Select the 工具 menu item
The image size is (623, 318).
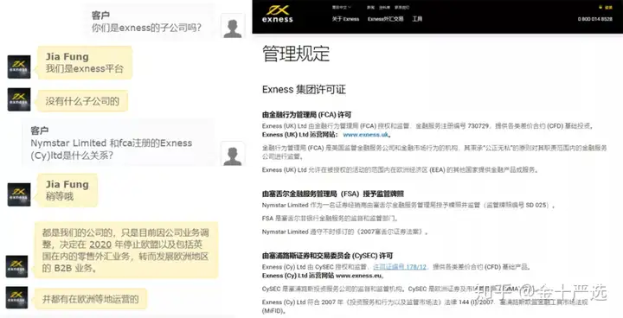pyautogui.click(x=417, y=19)
